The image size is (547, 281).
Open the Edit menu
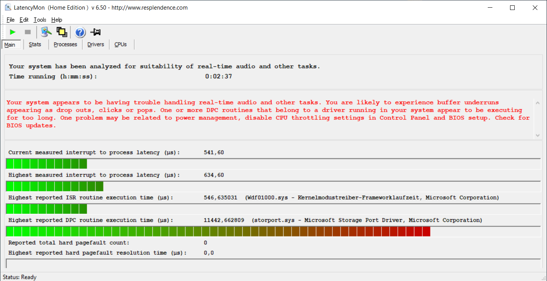[x=24, y=20]
